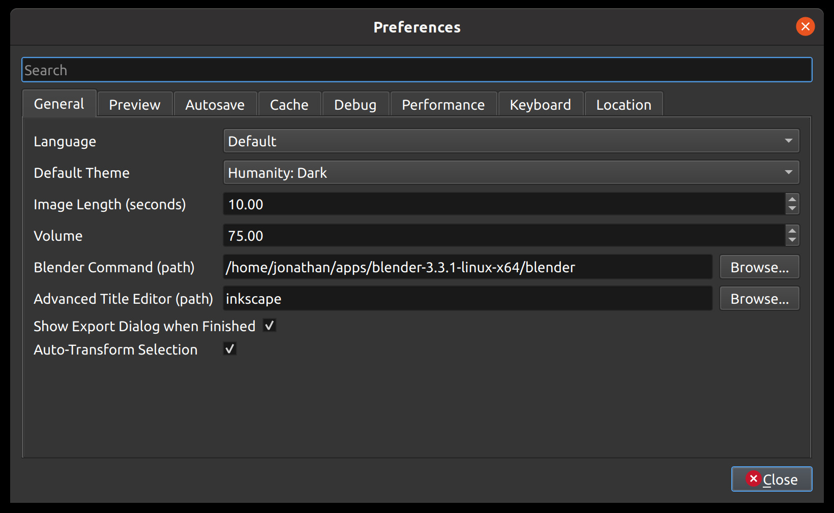
Task: Switch to the Preview tab
Action: pos(135,105)
